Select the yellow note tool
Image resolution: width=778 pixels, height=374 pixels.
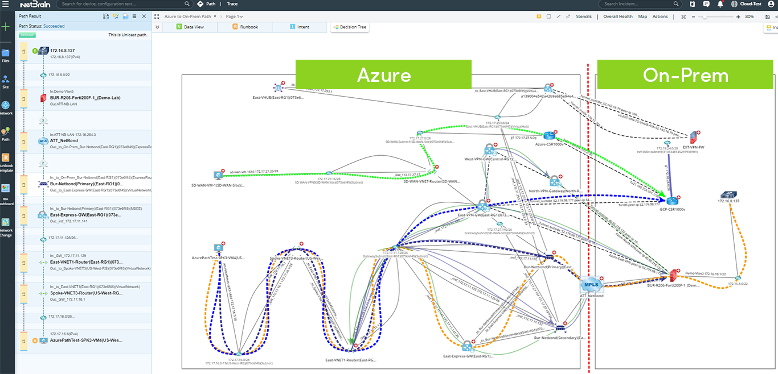click(x=539, y=16)
